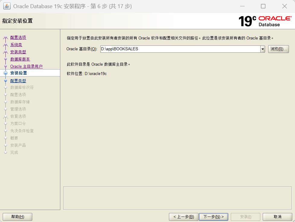Click the 先决条件检查 step label

[22, 131]
